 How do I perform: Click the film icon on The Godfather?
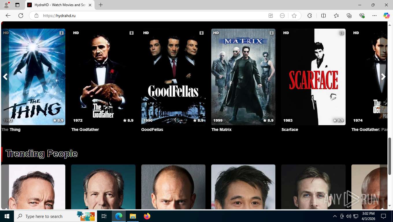[131, 33]
